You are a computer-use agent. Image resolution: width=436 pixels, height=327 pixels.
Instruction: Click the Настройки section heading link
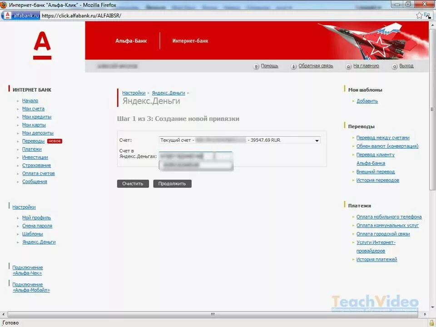coord(24,207)
